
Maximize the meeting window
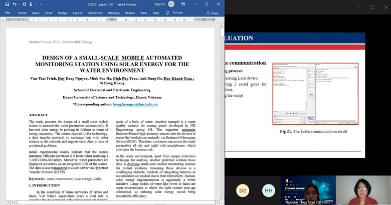coord(372,7)
